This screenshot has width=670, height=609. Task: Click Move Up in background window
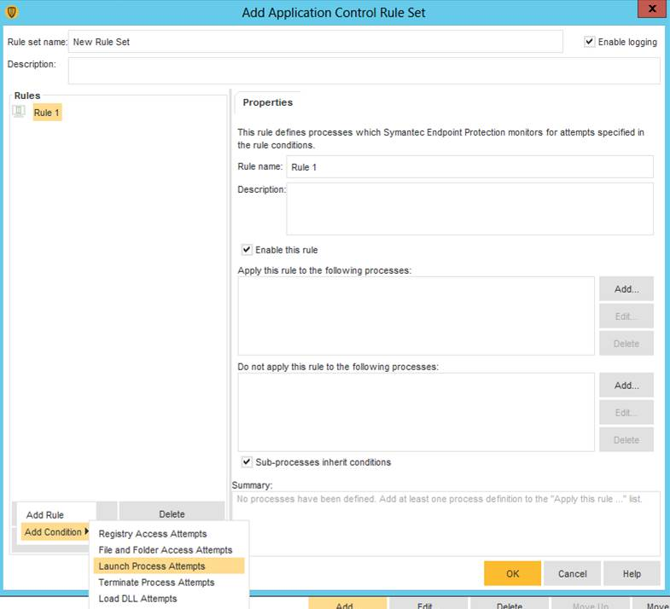[590, 603]
